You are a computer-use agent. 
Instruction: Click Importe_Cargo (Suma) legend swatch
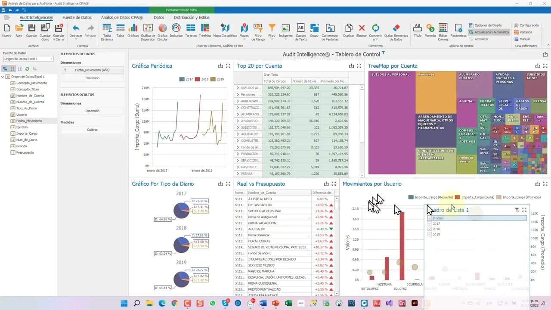[458, 197]
